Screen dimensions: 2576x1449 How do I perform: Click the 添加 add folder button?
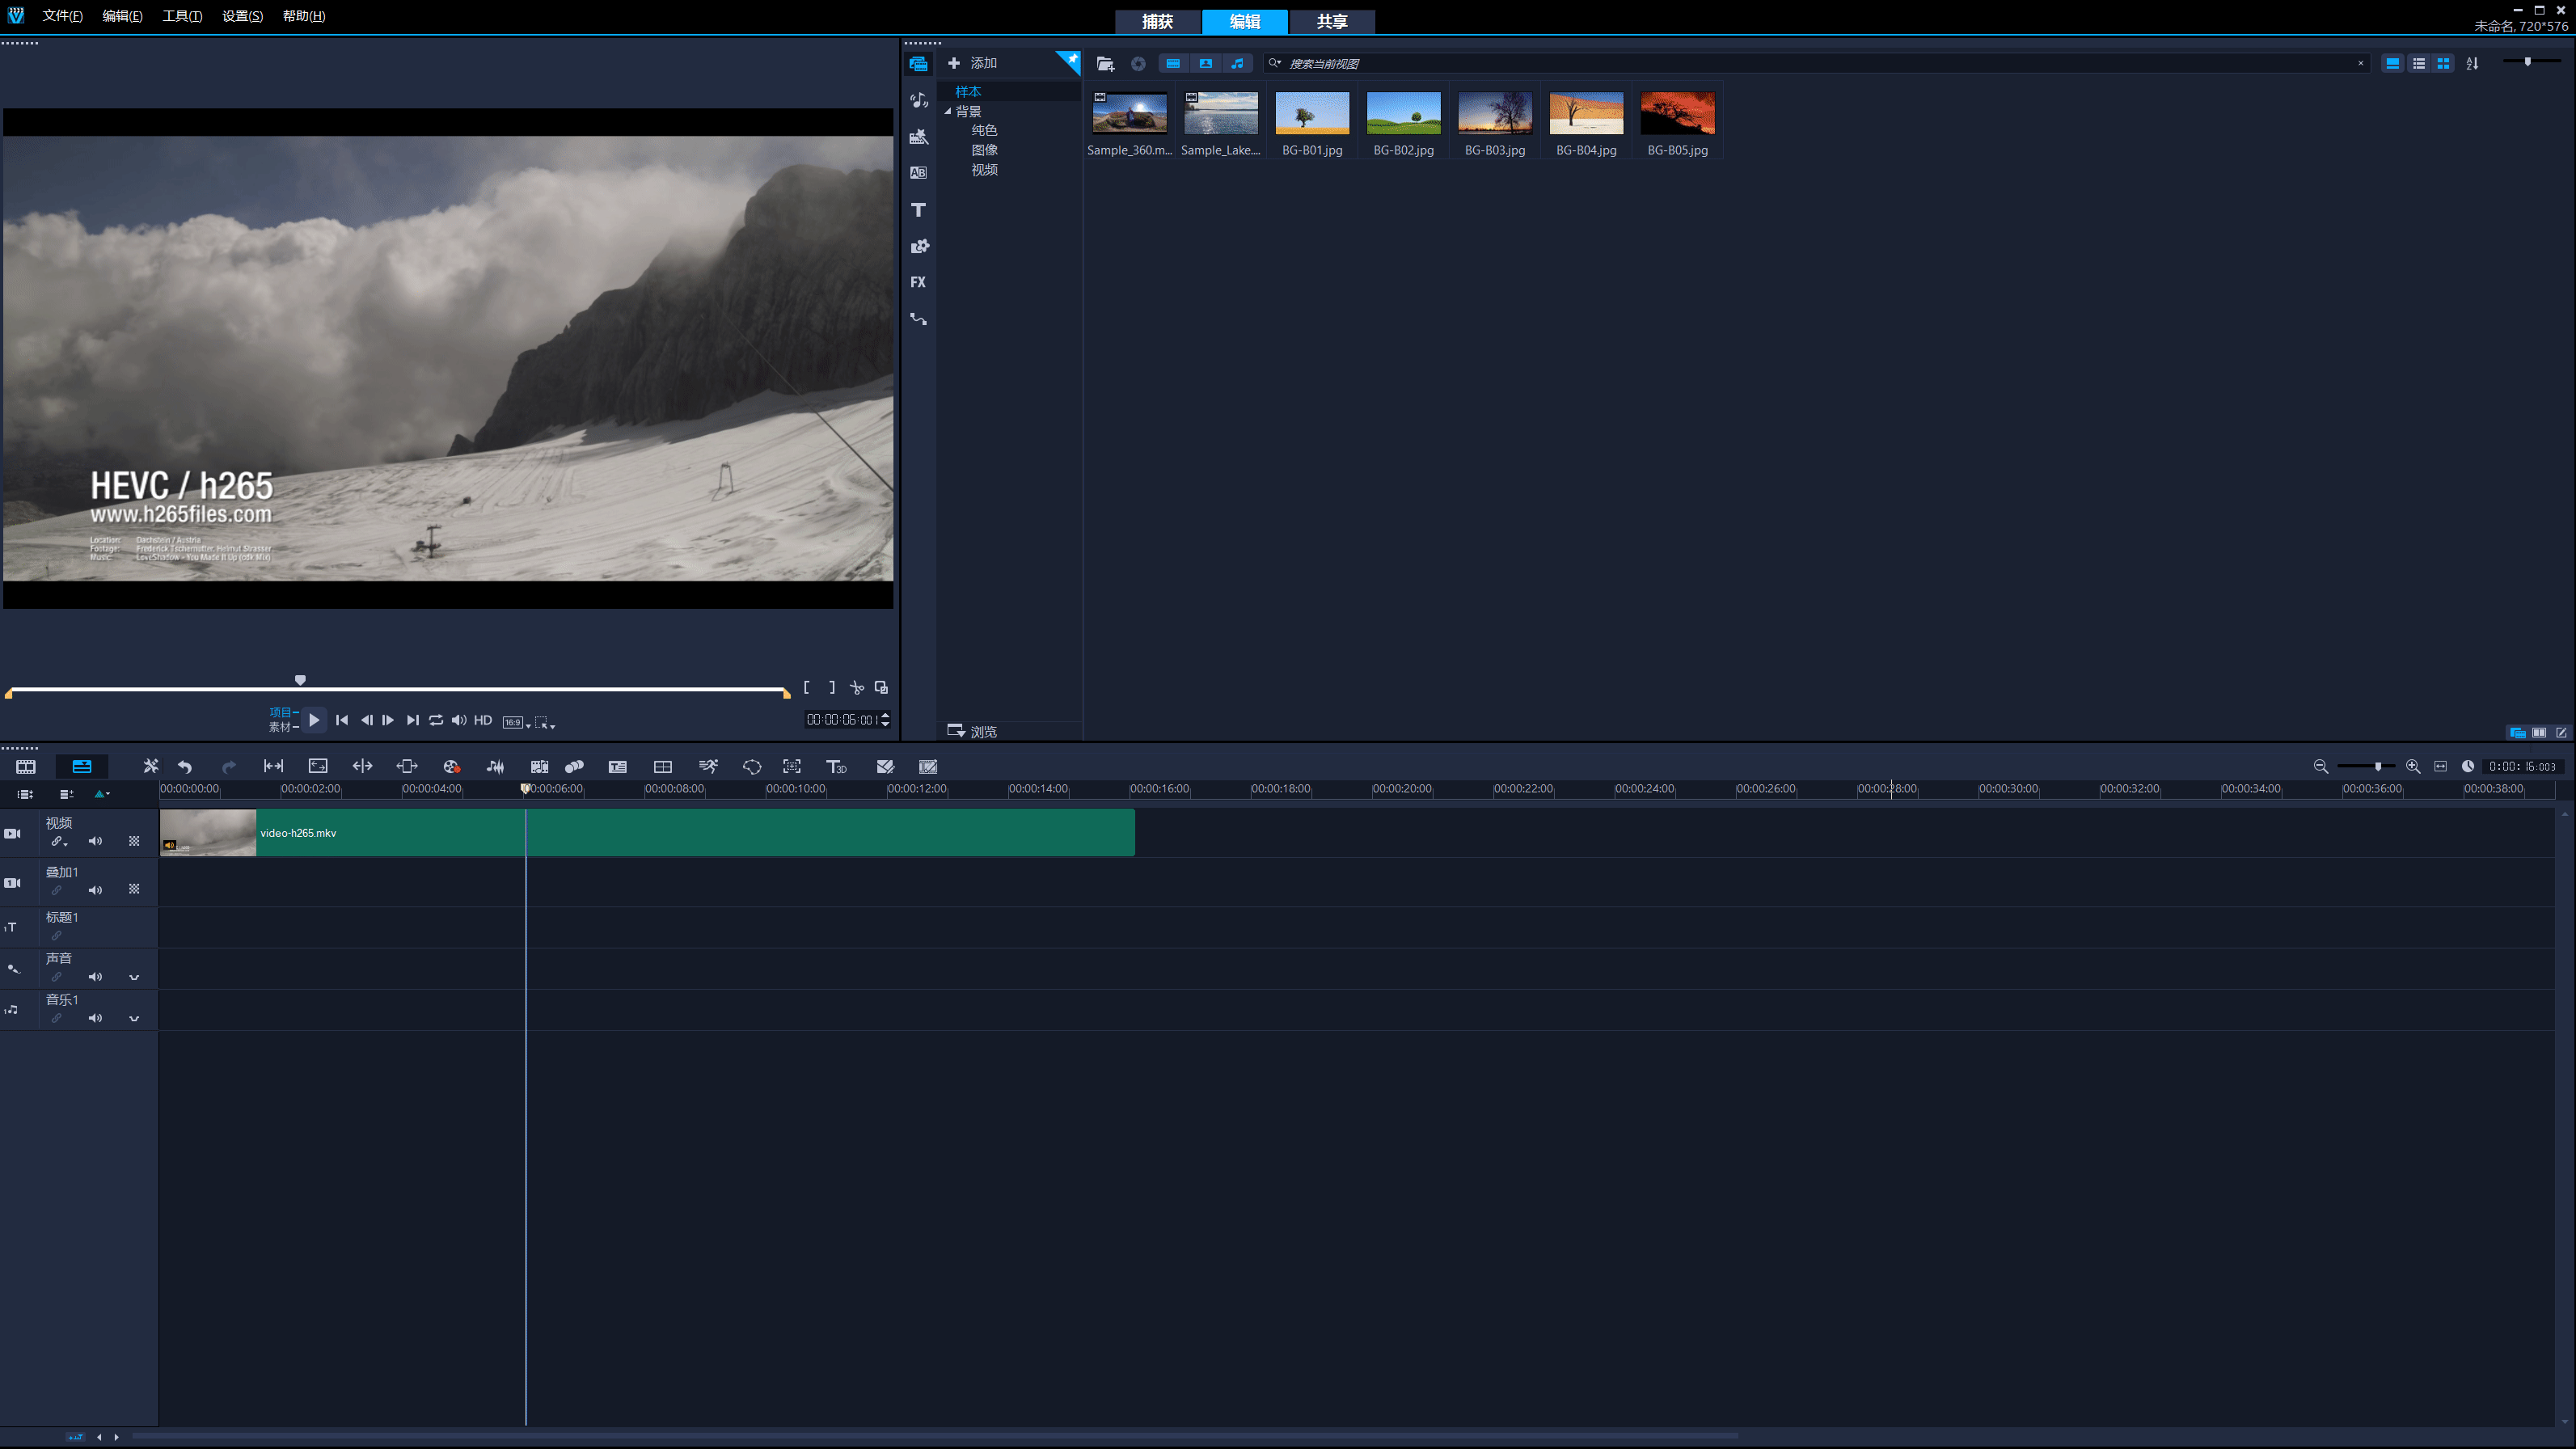(973, 63)
